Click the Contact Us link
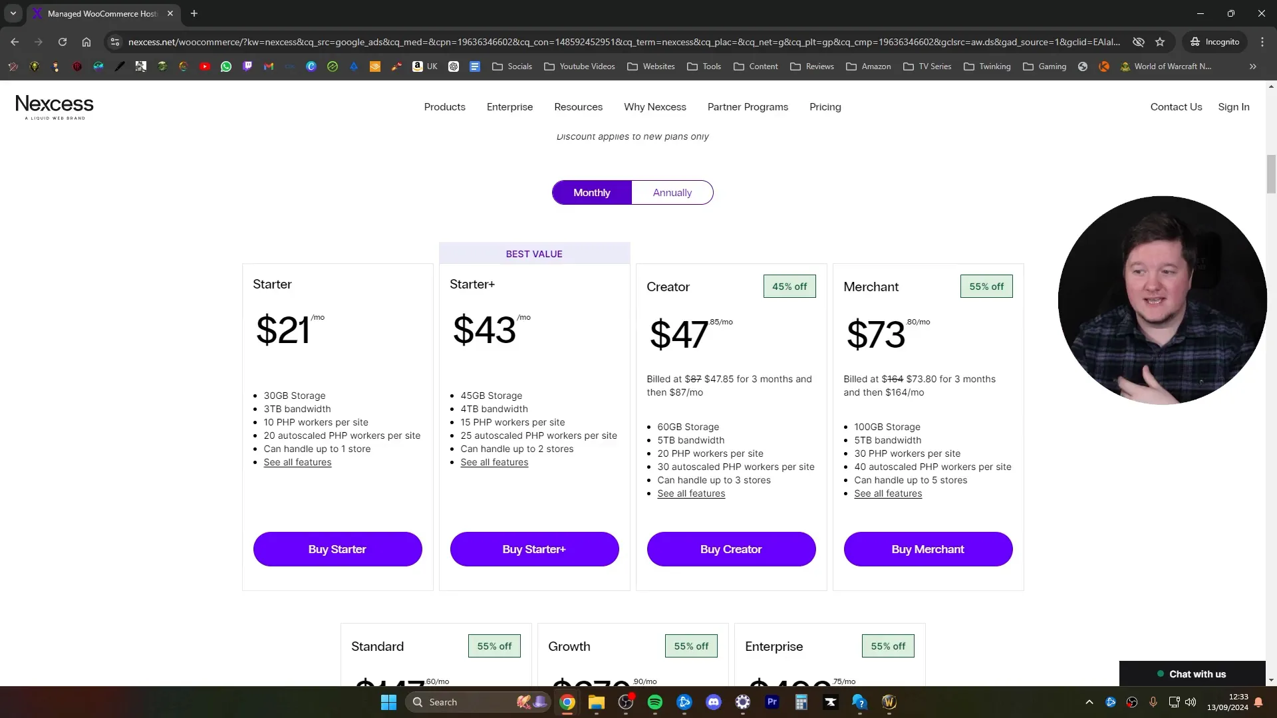The height and width of the screenshot is (718, 1277). click(1176, 107)
